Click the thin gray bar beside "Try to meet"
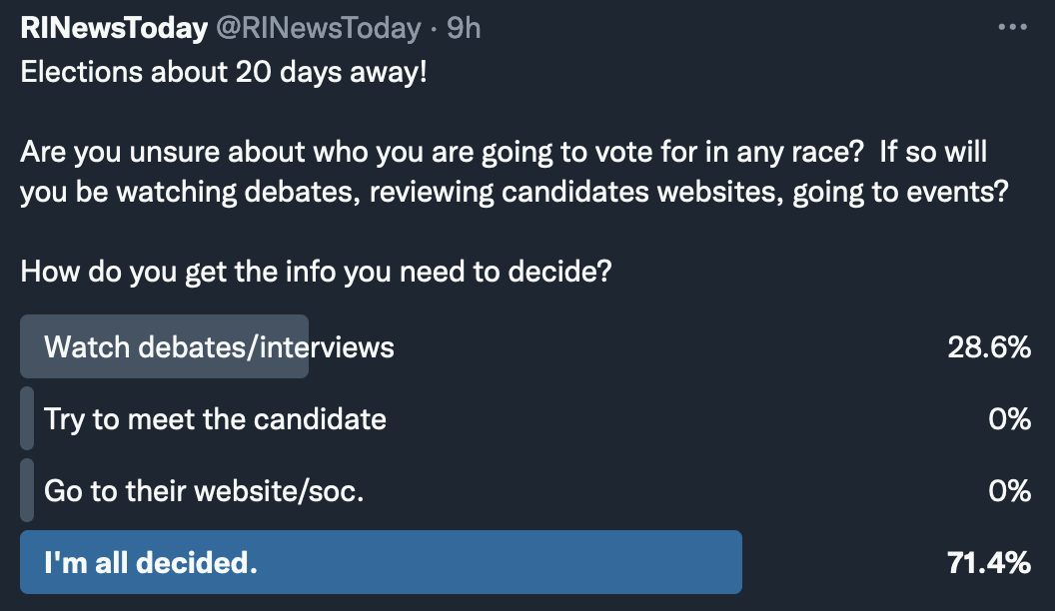1055x611 pixels. pyautogui.click(x=27, y=418)
